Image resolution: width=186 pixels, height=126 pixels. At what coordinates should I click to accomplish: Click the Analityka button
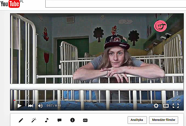click(137, 120)
